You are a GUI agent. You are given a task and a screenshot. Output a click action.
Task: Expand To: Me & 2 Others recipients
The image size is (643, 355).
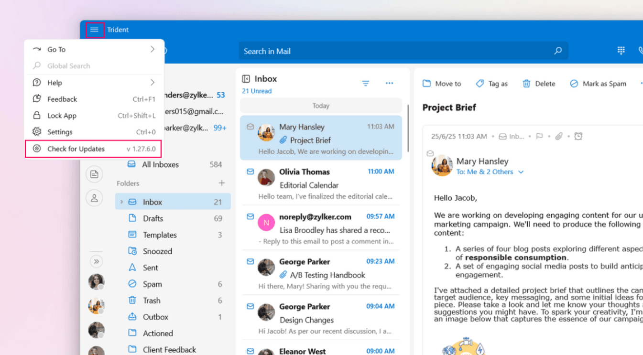(490, 172)
